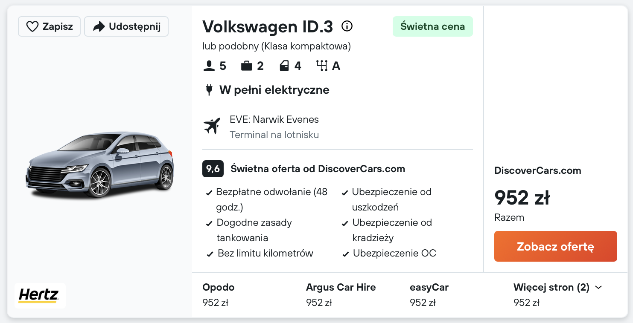Click the Volkswagen ID.3 car image
The image size is (633, 323).
click(x=100, y=164)
